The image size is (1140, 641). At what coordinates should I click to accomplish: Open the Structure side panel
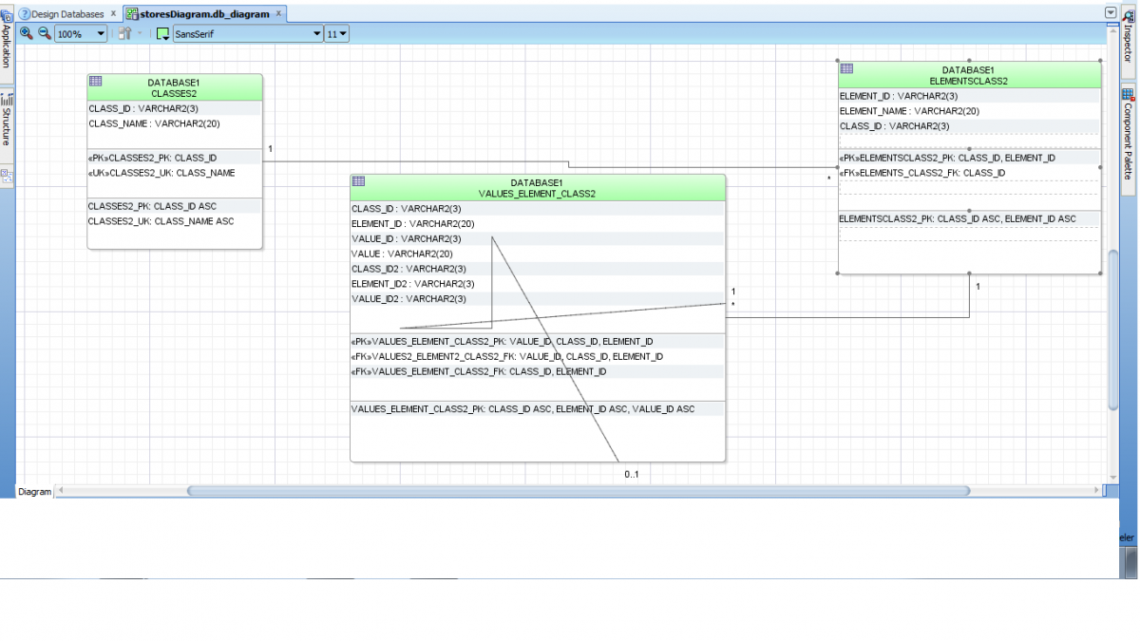point(7,120)
